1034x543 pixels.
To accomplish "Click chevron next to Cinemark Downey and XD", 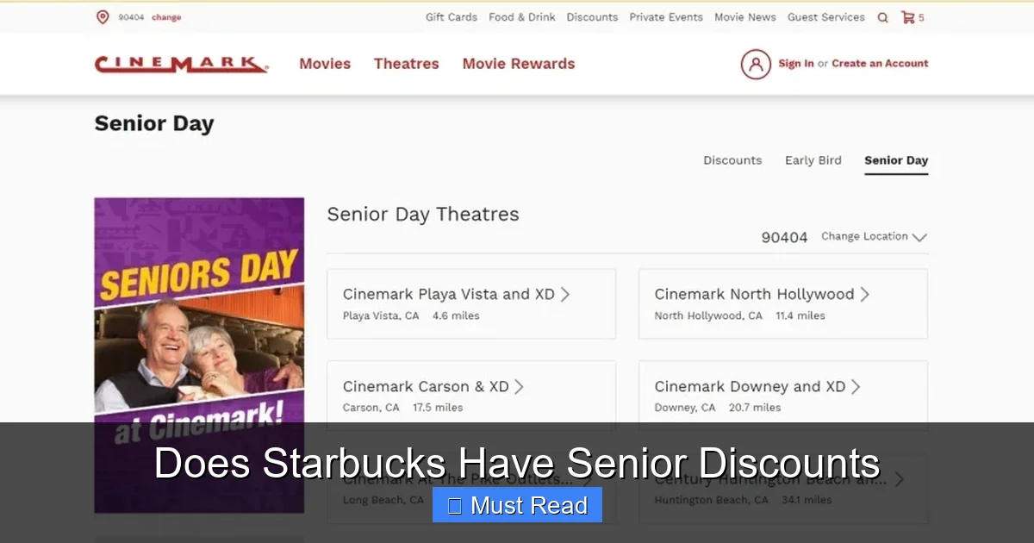I will pyautogui.click(x=856, y=386).
